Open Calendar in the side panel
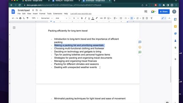The width and height of the screenshot is (183, 103). click(175, 19)
